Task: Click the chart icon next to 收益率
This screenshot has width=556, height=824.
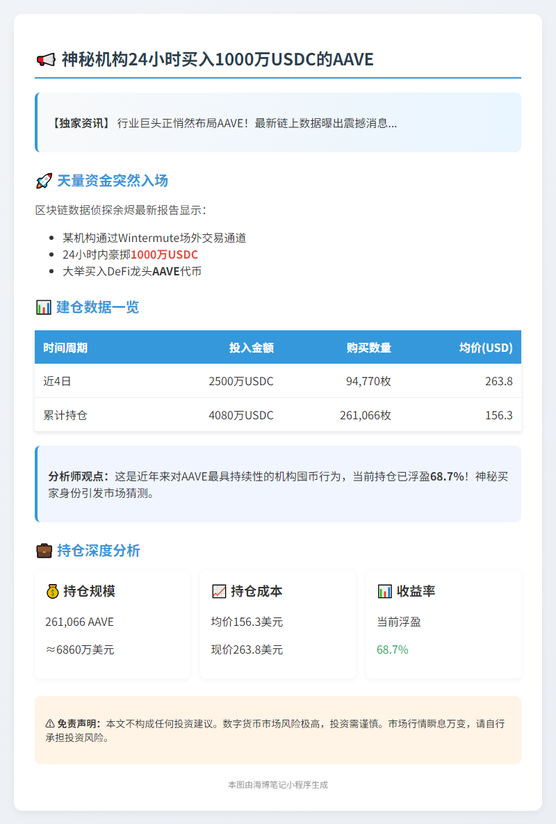Action: [386, 592]
